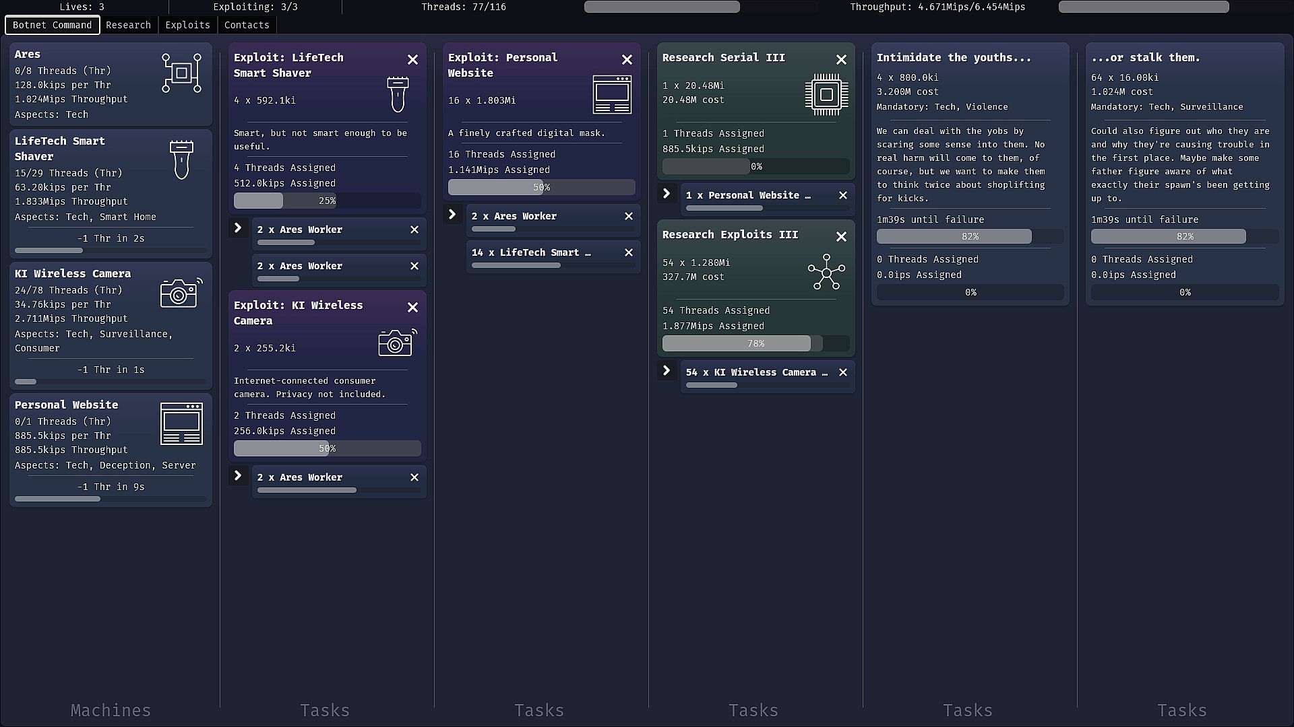Click the Research Exploits III network node icon
1294x727 pixels.
[x=826, y=272]
